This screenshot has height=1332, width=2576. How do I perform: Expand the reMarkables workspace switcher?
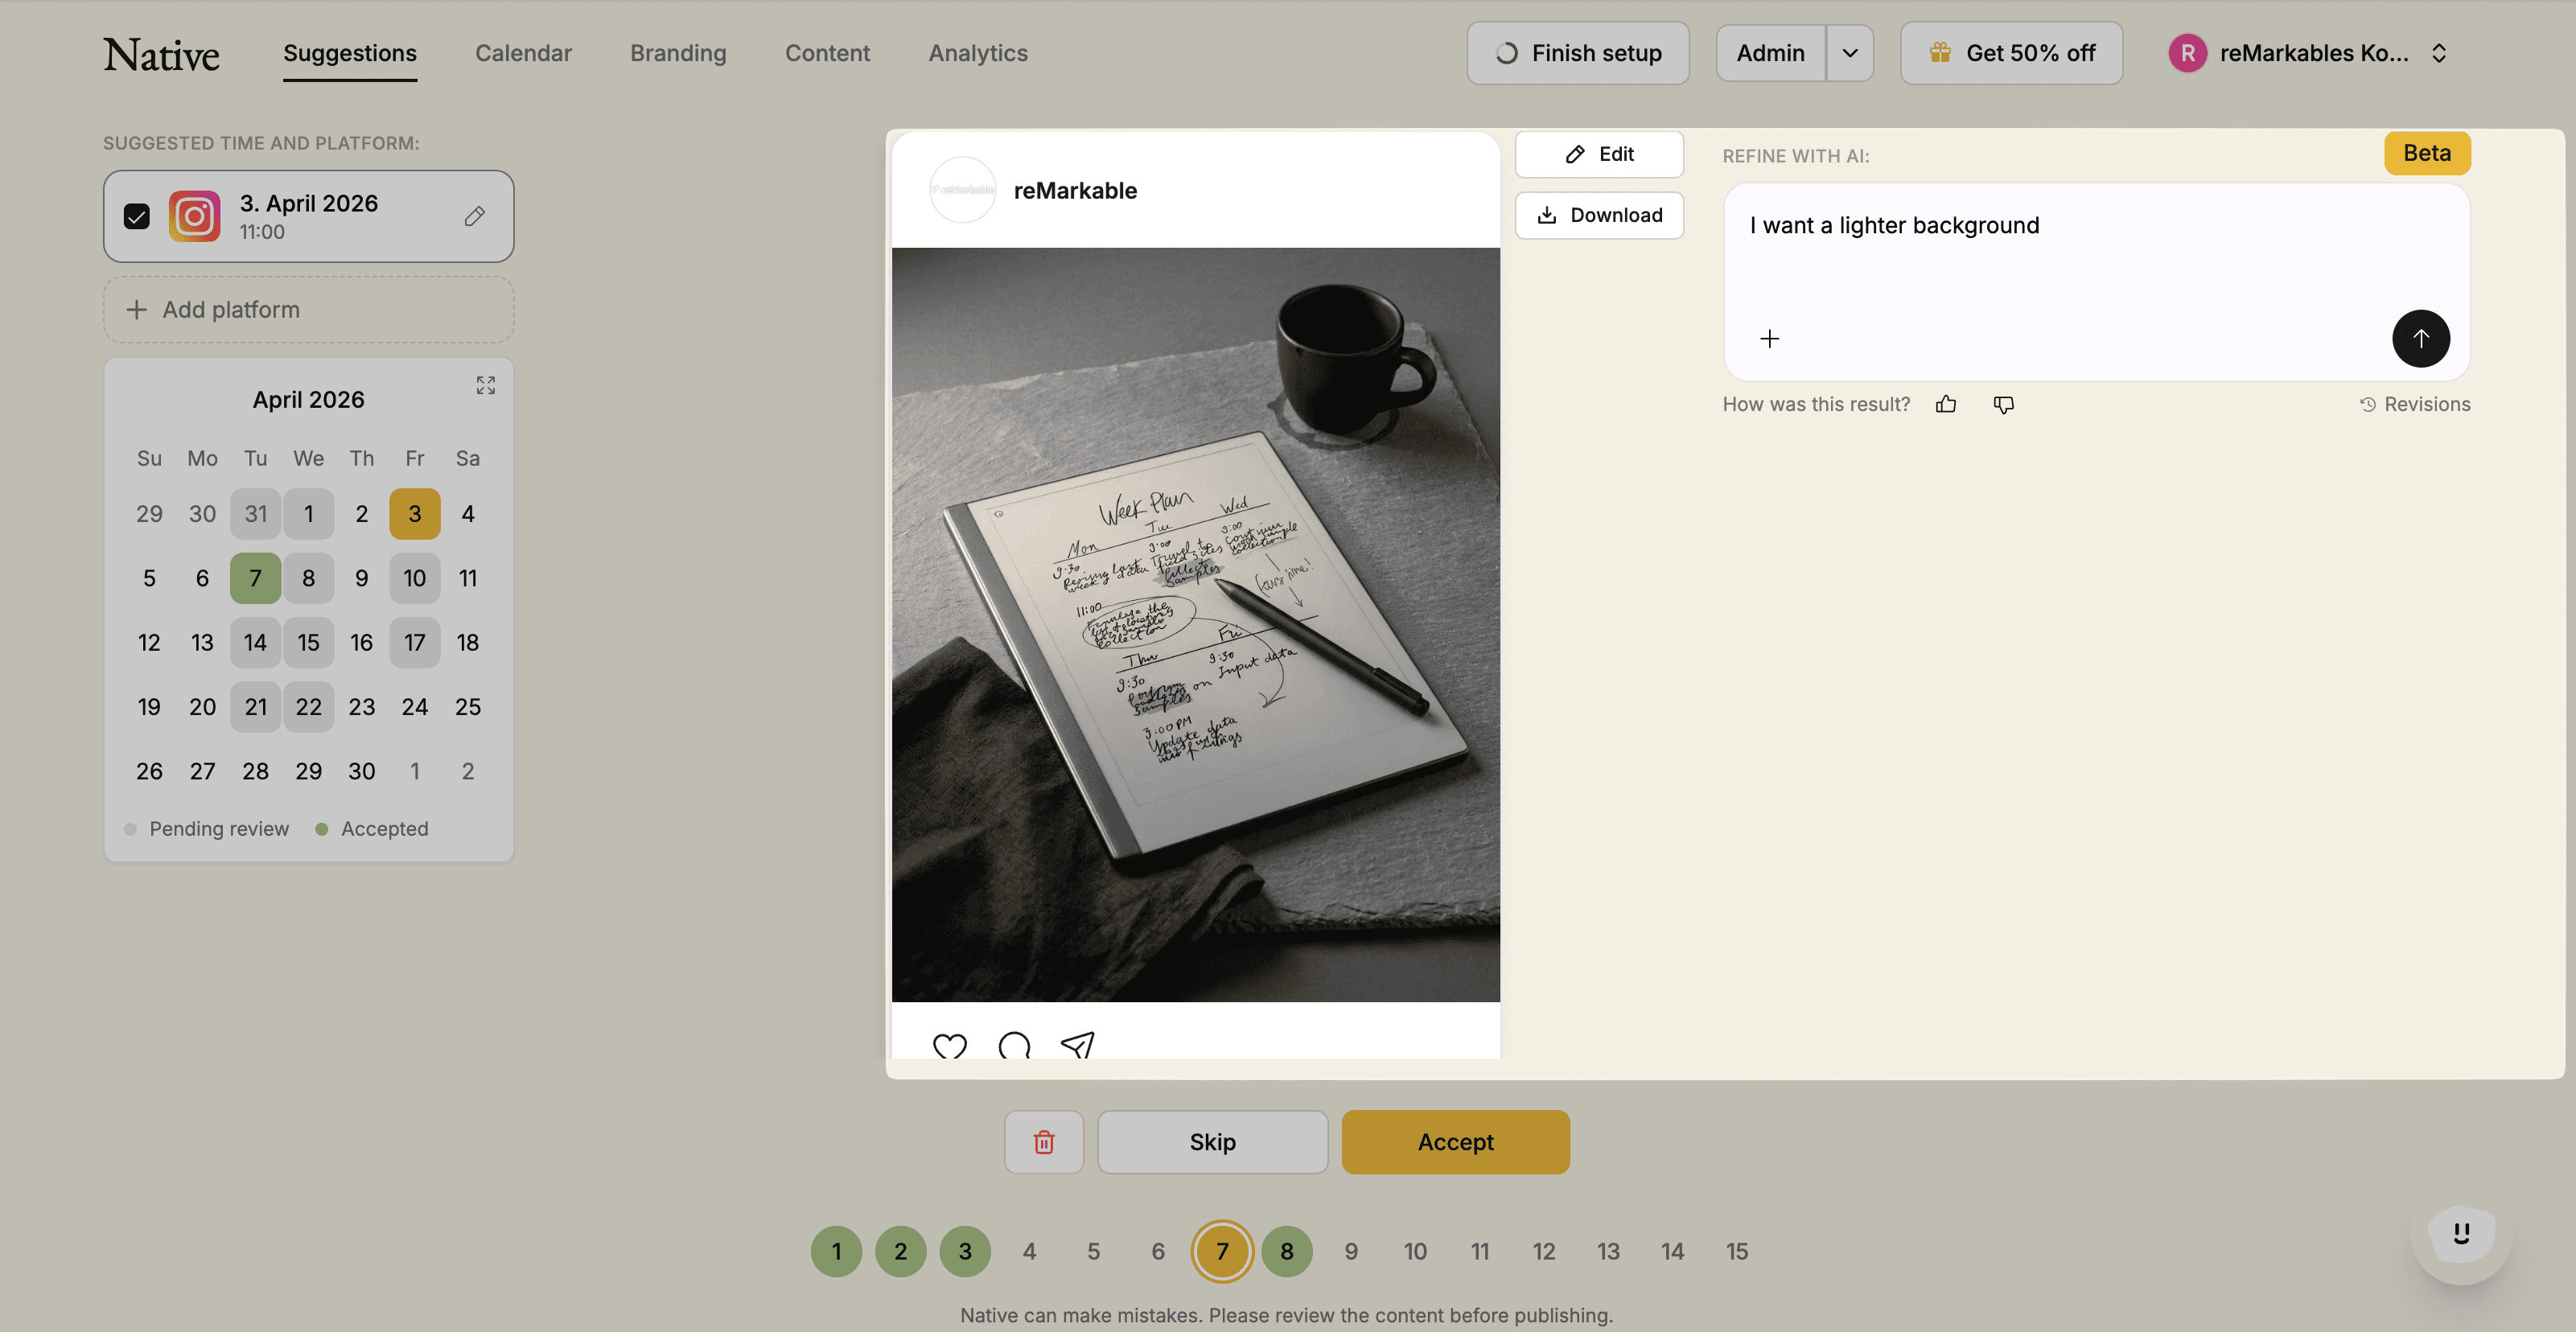coord(2439,53)
